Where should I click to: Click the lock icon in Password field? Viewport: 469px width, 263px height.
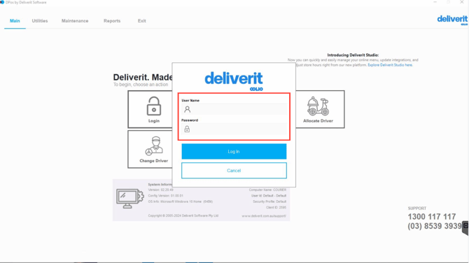coord(187,129)
